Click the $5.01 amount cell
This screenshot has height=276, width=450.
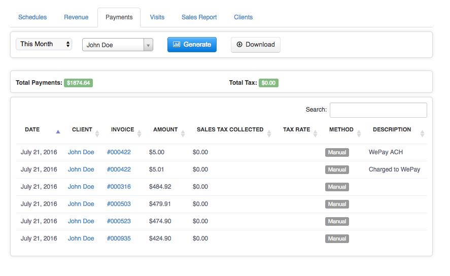point(156,169)
